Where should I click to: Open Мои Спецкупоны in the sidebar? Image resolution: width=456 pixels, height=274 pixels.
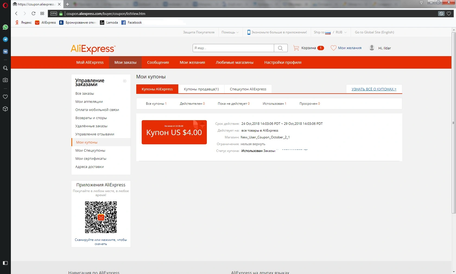click(90, 151)
